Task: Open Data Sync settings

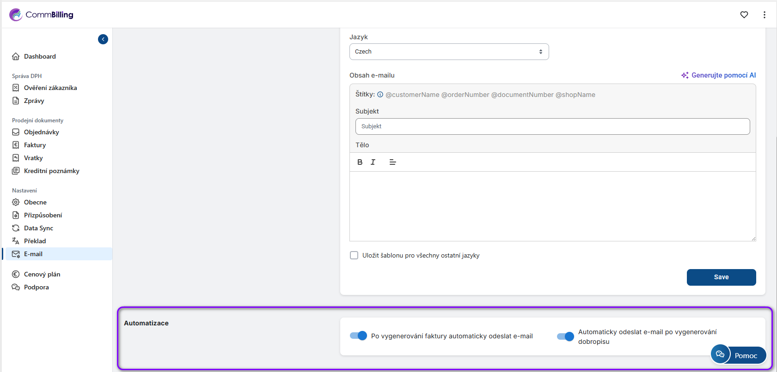Action: pyautogui.click(x=38, y=228)
